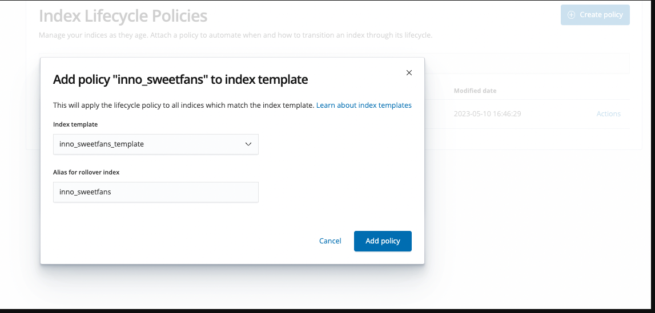The width and height of the screenshot is (655, 313).
Task: Click the plus icon on Create policy
Action: point(571,15)
